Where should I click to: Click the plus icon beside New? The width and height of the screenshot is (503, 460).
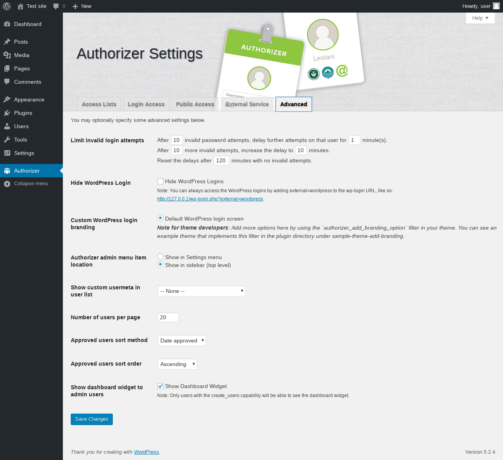[75, 6]
